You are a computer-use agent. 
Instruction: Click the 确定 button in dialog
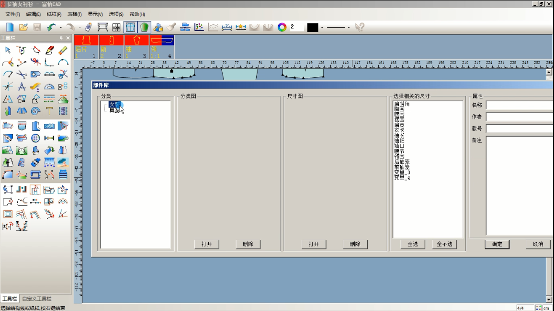(x=497, y=244)
